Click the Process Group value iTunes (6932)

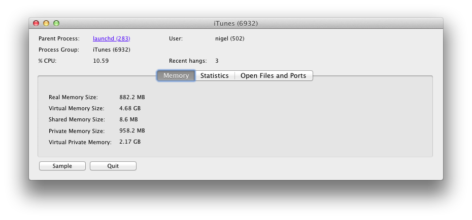(x=112, y=50)
